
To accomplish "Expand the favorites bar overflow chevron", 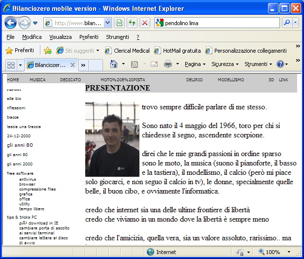I will tap(298, 46).
